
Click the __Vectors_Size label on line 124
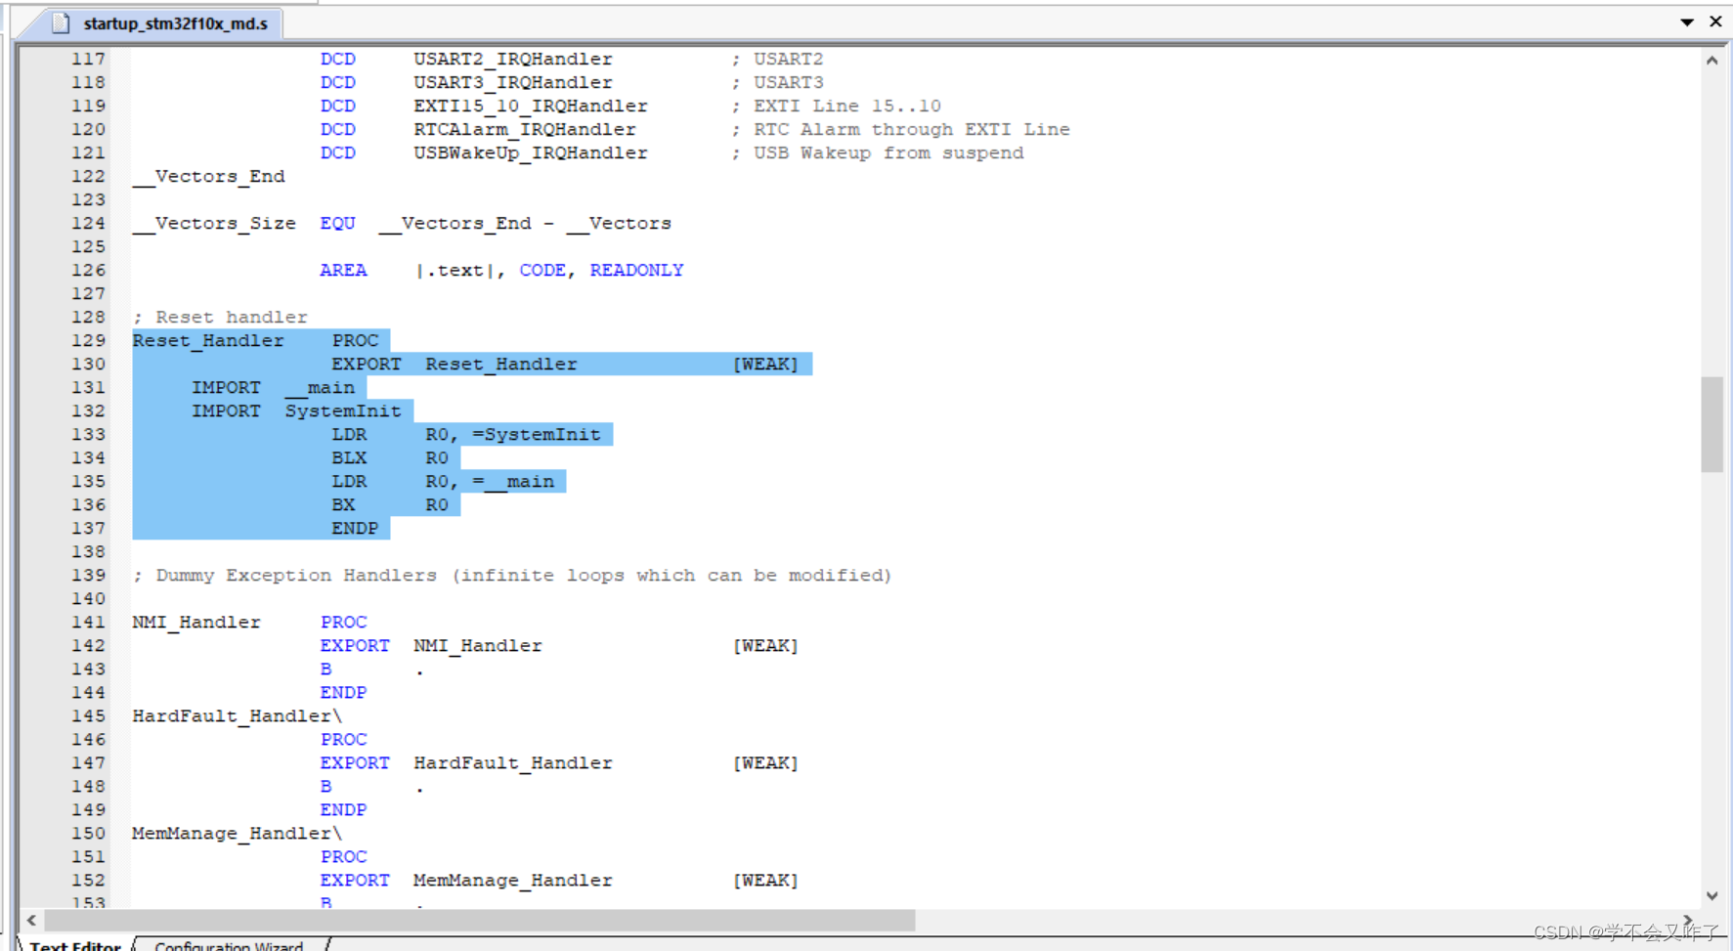[214, 223]
